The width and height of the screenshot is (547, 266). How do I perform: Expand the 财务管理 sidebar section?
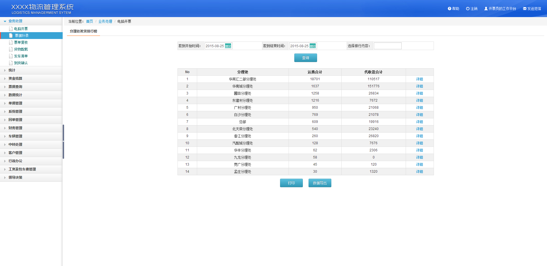click(31, 128)
